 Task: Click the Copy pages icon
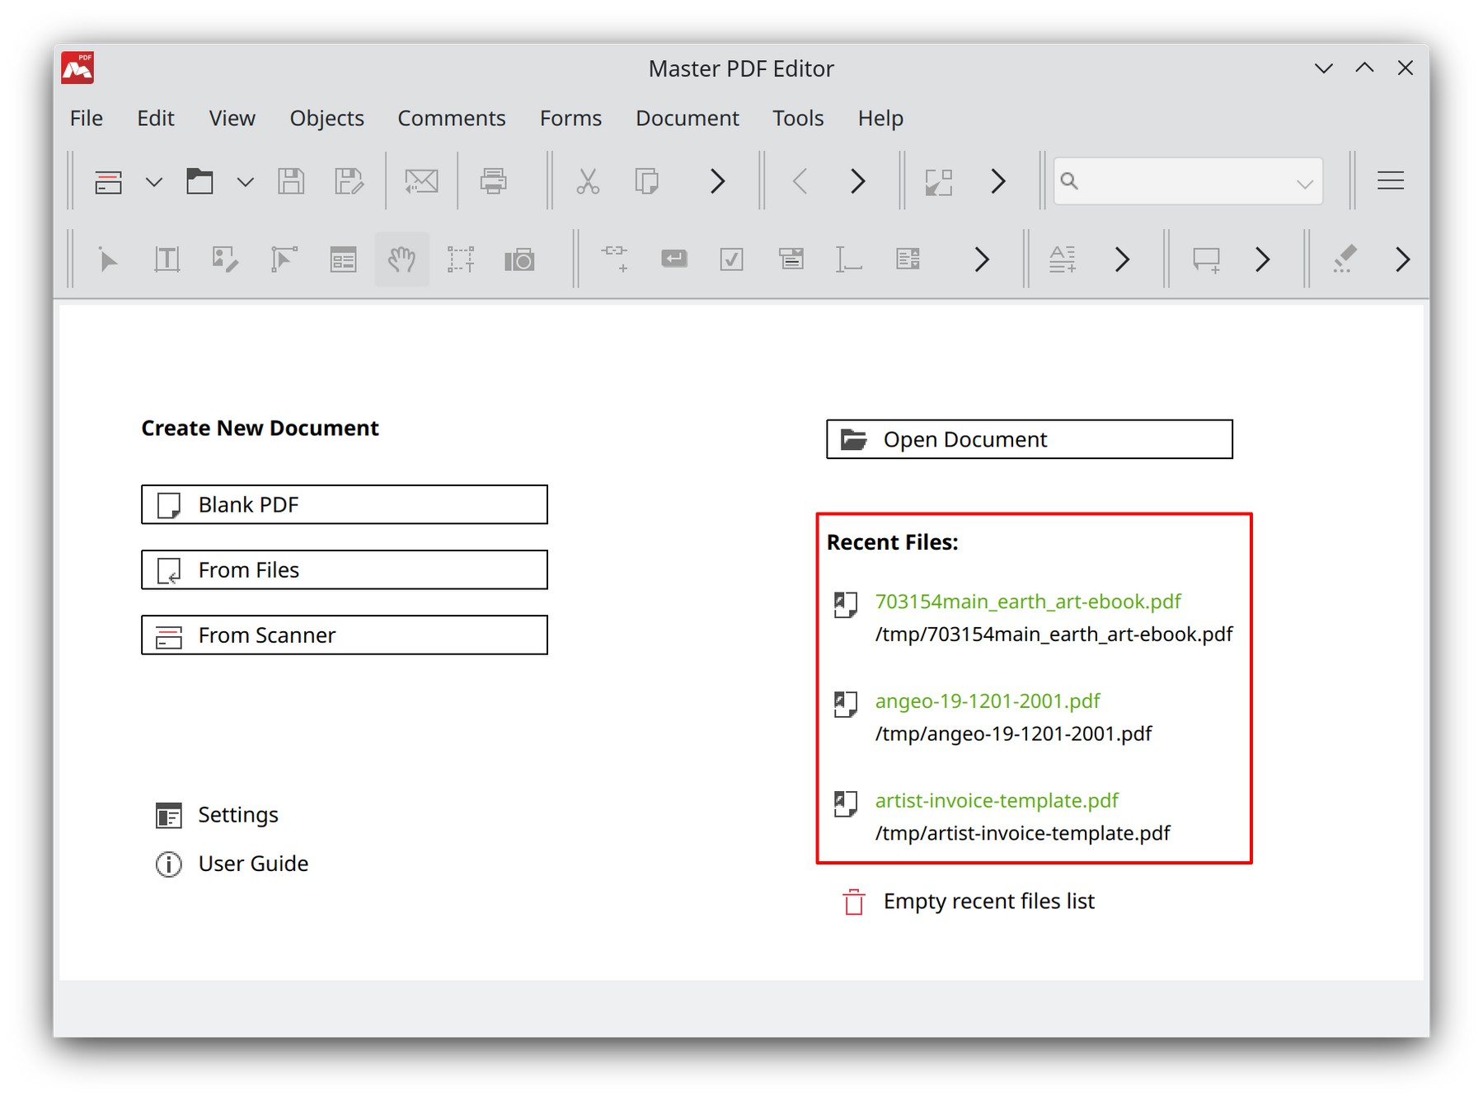646,181
